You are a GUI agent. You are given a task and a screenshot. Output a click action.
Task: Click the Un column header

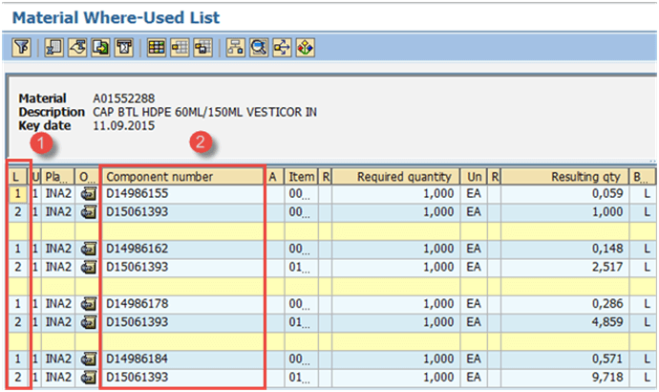[x=474, y=176]
